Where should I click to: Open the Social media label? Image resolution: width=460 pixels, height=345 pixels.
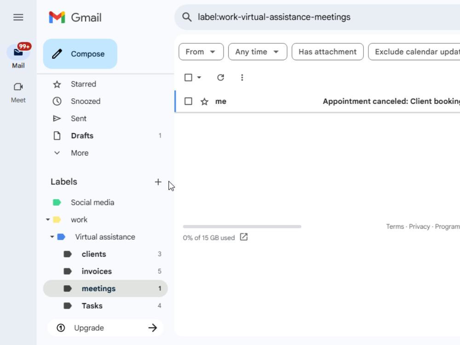point(106,202)
